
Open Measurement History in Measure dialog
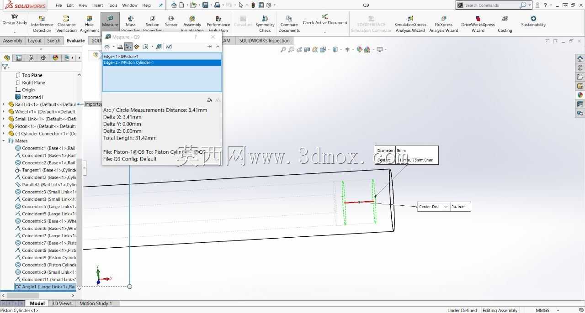coord(159,47)
